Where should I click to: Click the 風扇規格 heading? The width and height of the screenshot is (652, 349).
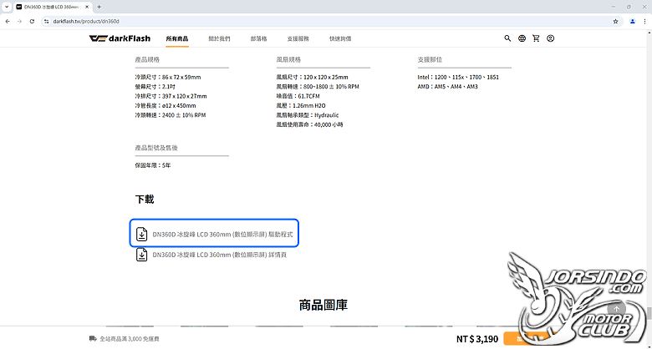click(x=288, y=59)
